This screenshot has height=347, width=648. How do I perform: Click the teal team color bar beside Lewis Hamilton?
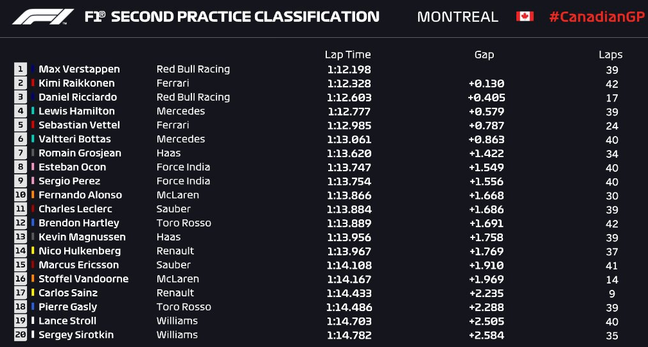[x=33, y=111]
